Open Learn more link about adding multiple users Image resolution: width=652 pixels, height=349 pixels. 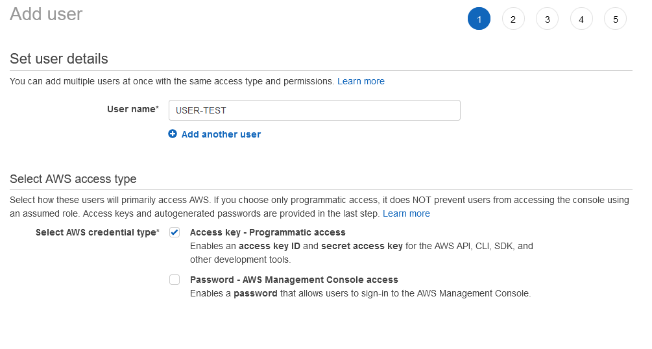point(361,81)
